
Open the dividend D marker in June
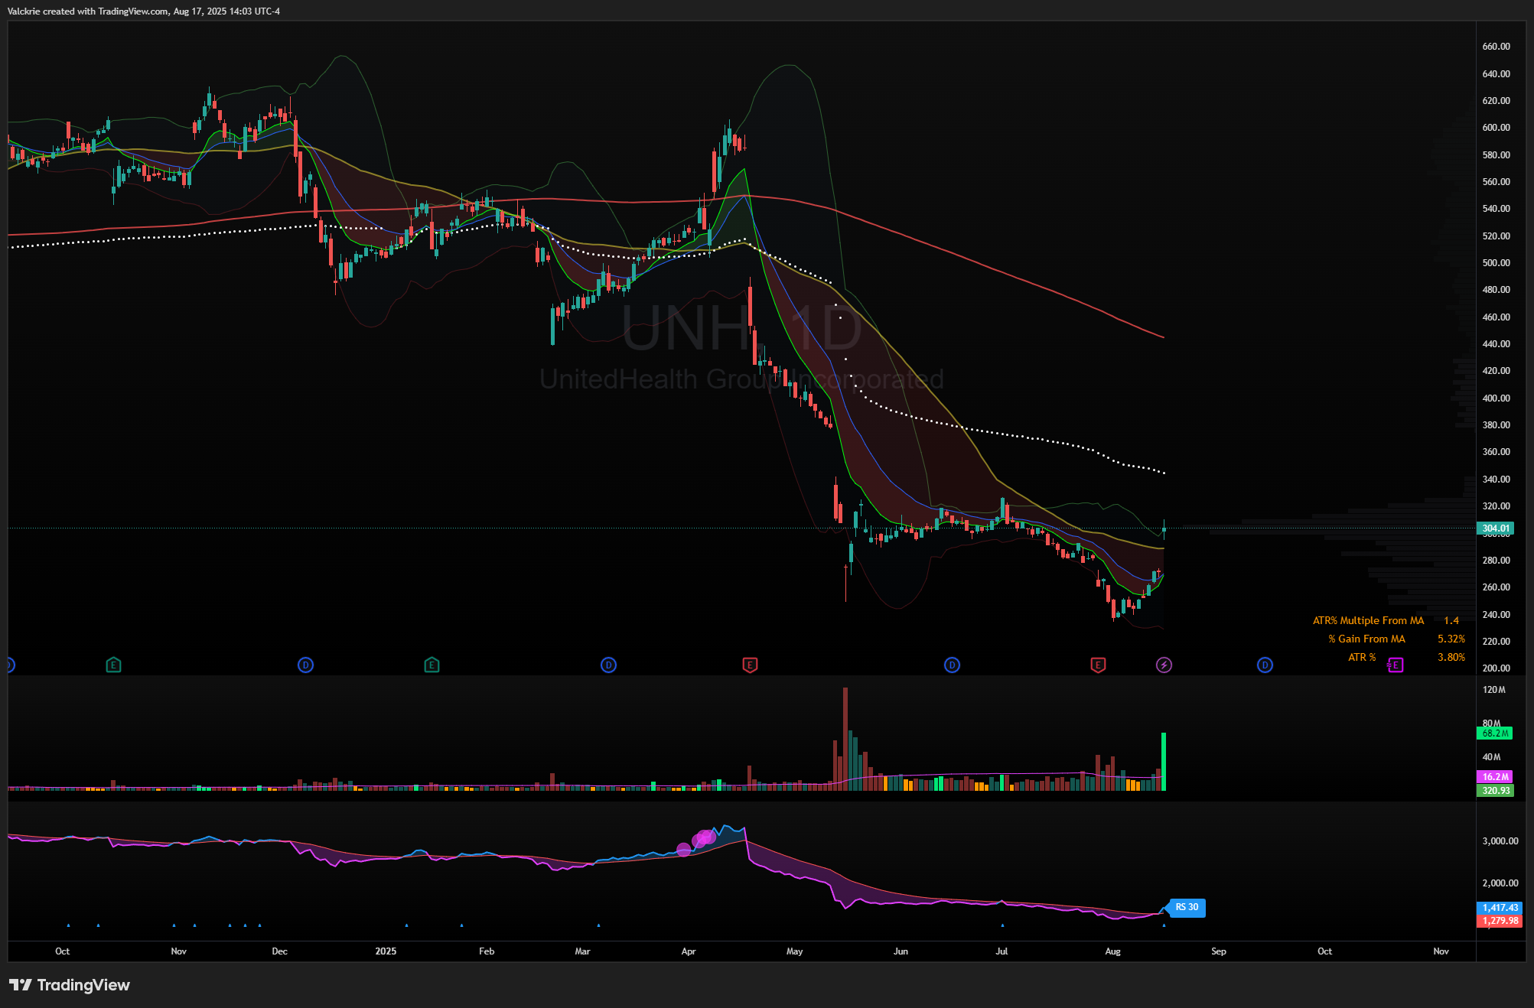point(952,665)
